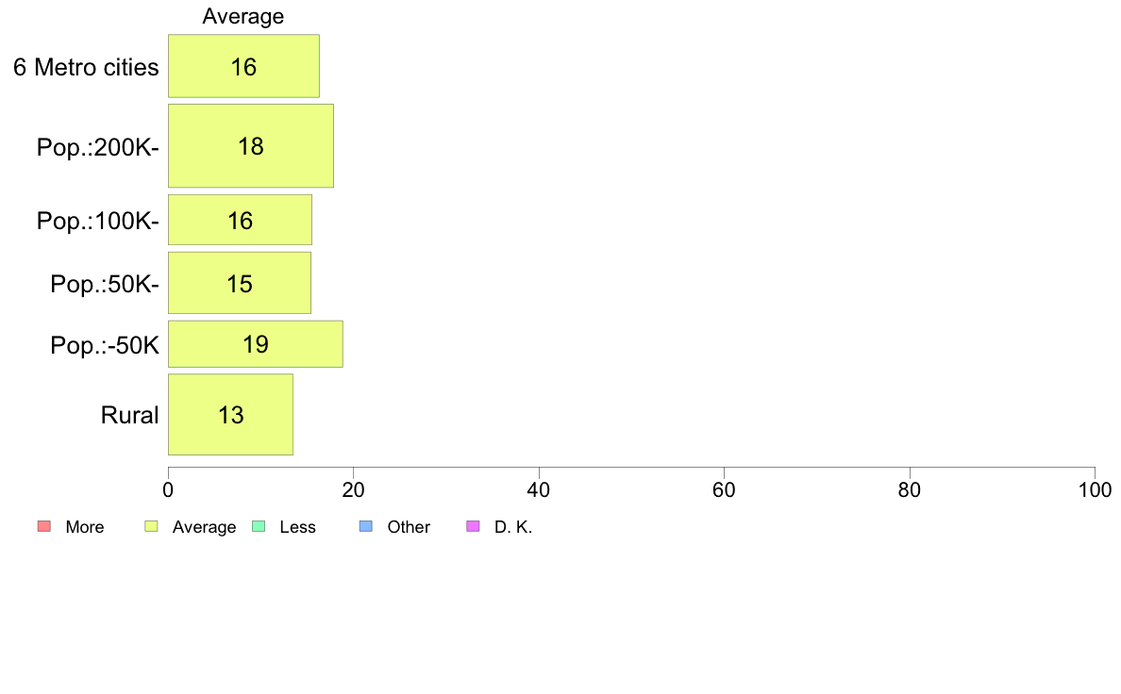
Task: Click the blue Other legend swatch
Action: [x=366, y=527]
